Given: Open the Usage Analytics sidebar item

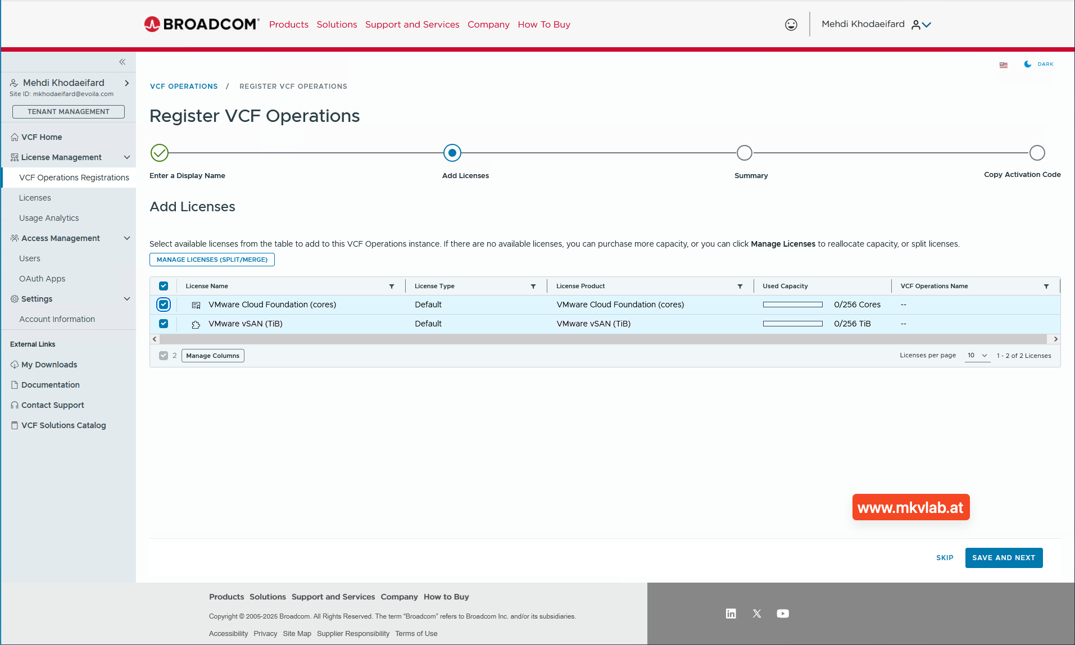Looking at the screenshot, I should point(49,218).
